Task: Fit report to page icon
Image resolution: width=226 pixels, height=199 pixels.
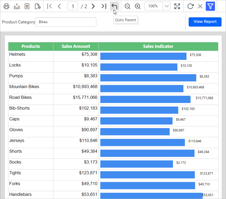Action: coord(177,6)
